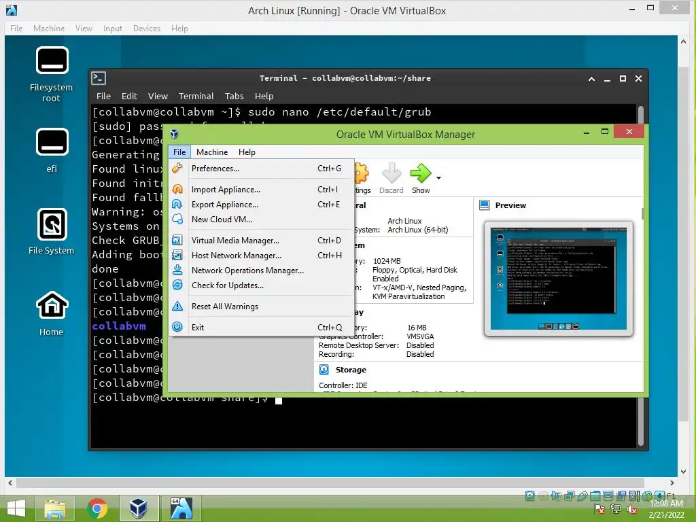The width and height of the screenshot is (696, 522).
Task: Open Host Network Manager... menu entry
Action: tap(262, 256)
